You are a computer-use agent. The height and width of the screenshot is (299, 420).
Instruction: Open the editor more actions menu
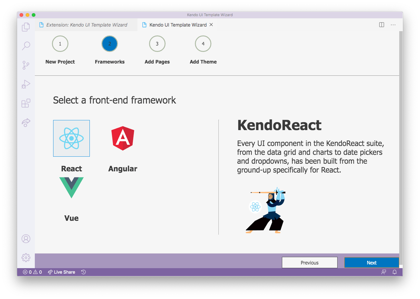[x=393, y=25]
